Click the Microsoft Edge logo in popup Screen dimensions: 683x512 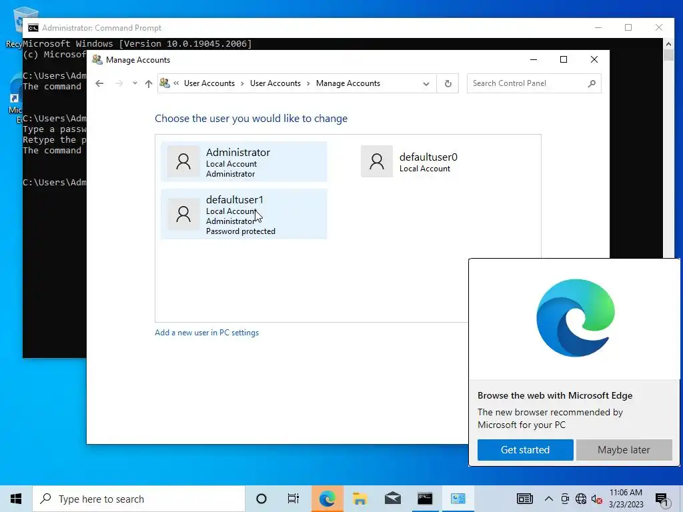(x=576, y=318)
